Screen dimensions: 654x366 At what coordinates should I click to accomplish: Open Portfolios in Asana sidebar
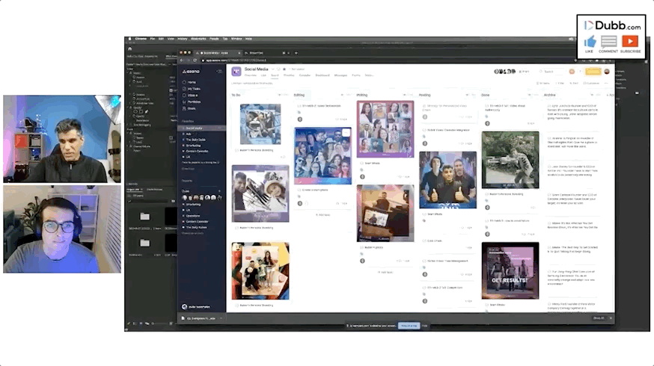pyautogui.click(x=192, y=102)
